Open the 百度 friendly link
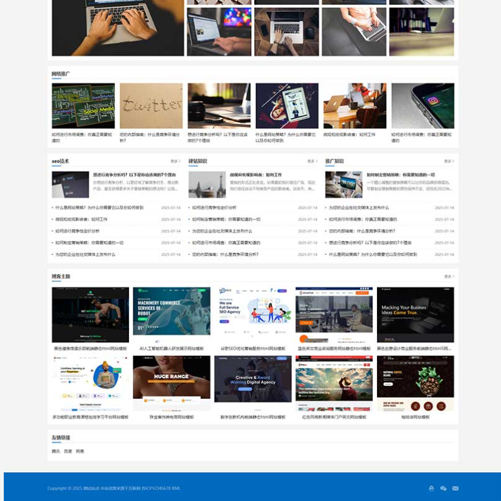The width and height of the screenshot is (501, 501). click(68, 451)
